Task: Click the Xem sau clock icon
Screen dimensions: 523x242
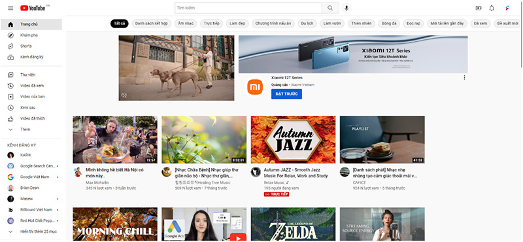Action: [10, 107]
